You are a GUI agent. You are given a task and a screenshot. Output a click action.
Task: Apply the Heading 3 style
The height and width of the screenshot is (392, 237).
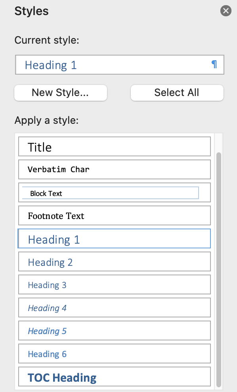click(x=114, y=284)
